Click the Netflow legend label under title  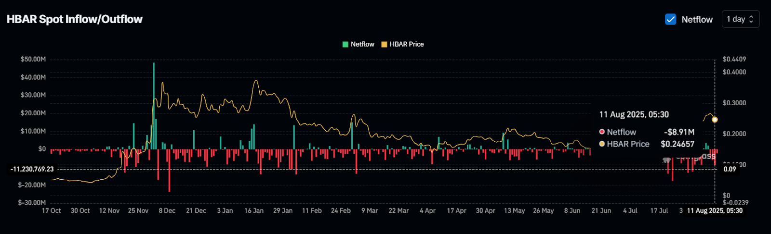pos(362,44)
